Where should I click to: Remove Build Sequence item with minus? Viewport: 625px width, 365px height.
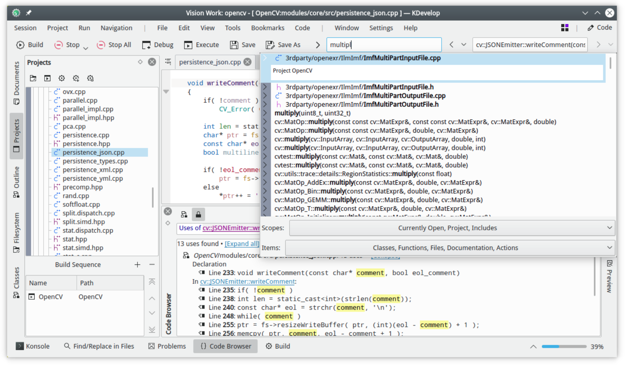(152, 265)
